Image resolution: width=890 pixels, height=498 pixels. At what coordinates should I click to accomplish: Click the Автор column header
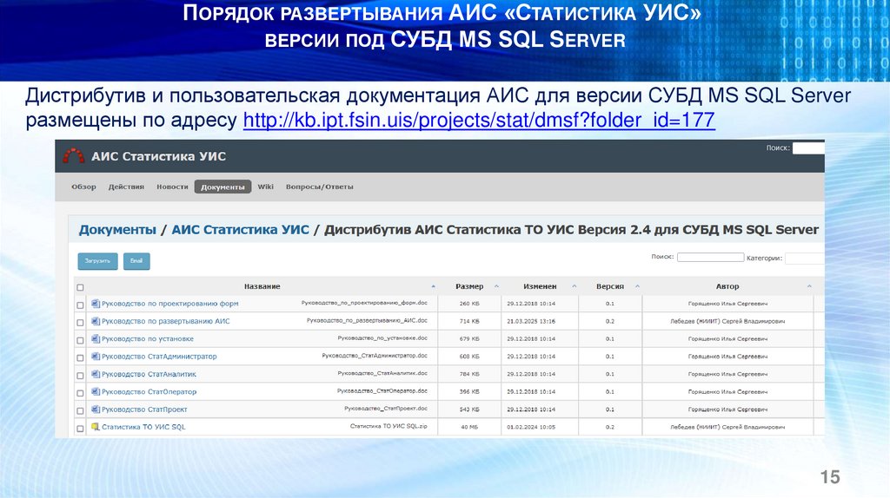coord(727,286)
